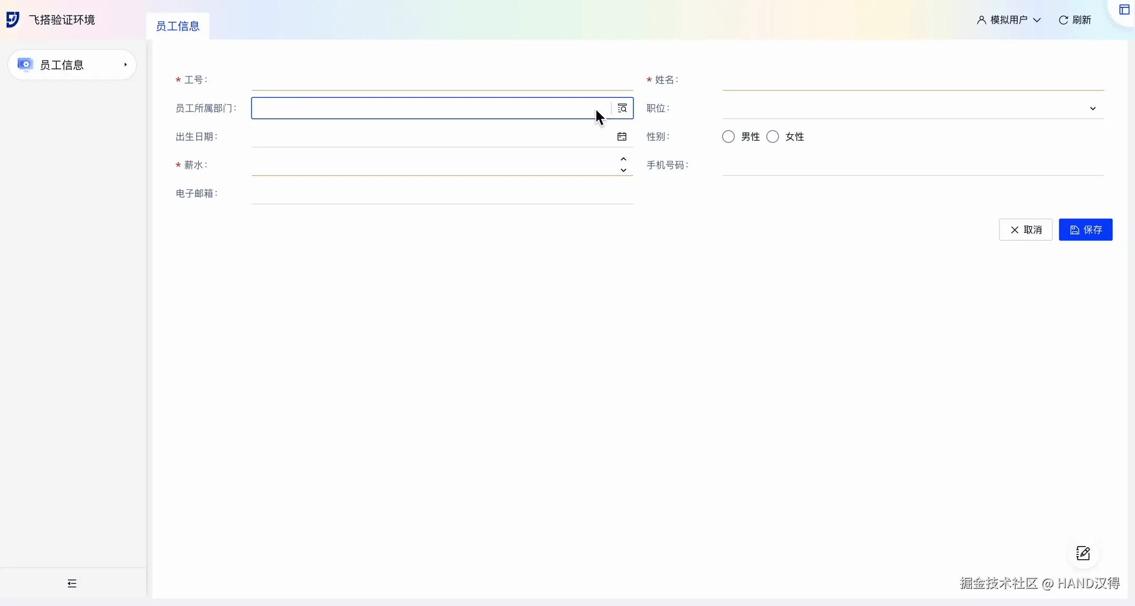Click the floating edit note icon
The image size is (1135, 606).
tap(1083, 553)
